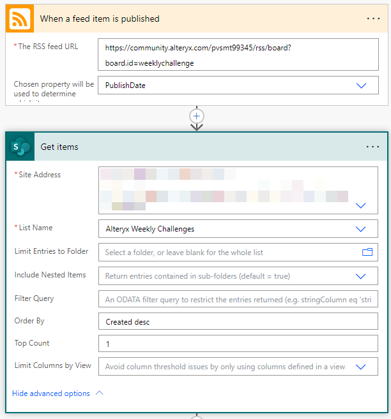Edit the RSS feed URL field
Viewport: 391px width, 419px height.
[238, 55]
